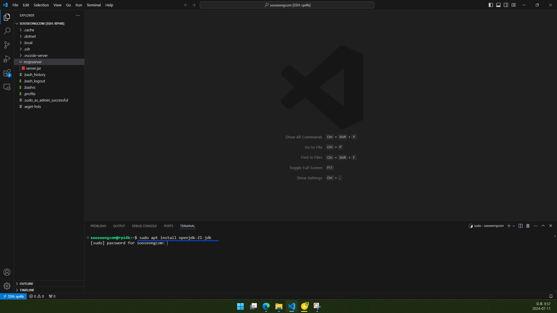Expand the Outline section
Screen dimensions: 557x313
point(49,284)
